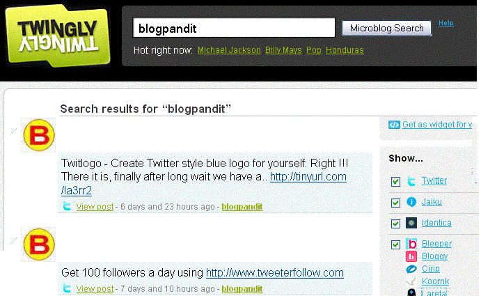The height and width of the screenshot is (296, 497).
Task: Open the Michael Jackson hot topic
Action: [x=229, y=50]
